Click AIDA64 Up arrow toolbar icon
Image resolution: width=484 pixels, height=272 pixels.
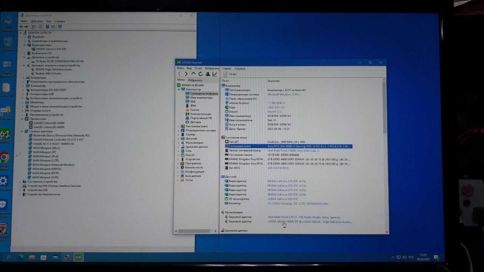click(x=193, y=74)
